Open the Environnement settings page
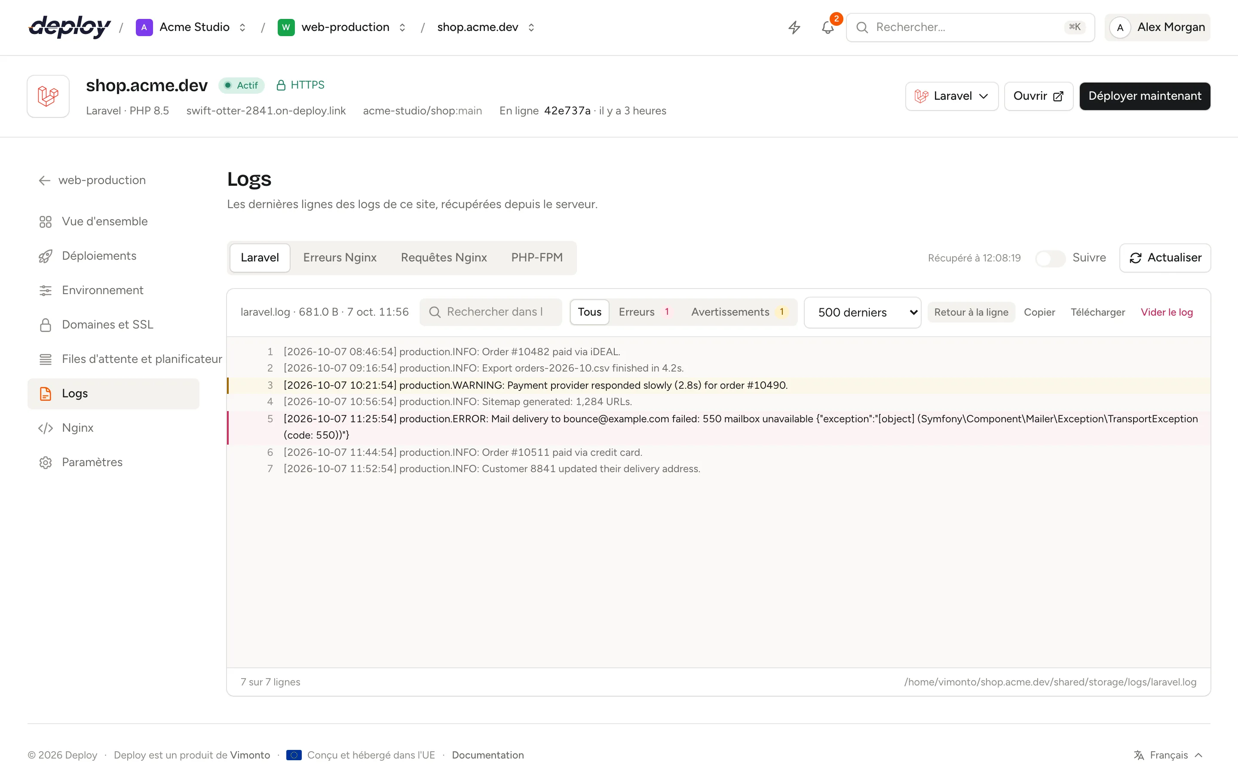 coord(113,290)
